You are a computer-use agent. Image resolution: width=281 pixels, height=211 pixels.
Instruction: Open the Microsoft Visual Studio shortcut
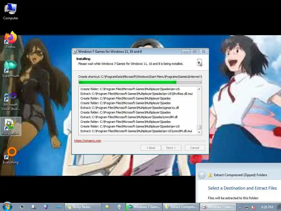coord(11,101)
